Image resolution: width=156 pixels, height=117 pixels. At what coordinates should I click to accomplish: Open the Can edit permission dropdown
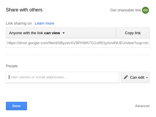coord(135,78)
